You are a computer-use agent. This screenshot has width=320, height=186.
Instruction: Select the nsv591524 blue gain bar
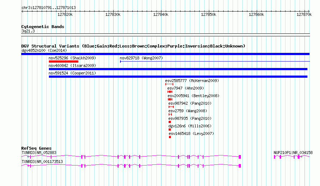click(x=178, y=77)
